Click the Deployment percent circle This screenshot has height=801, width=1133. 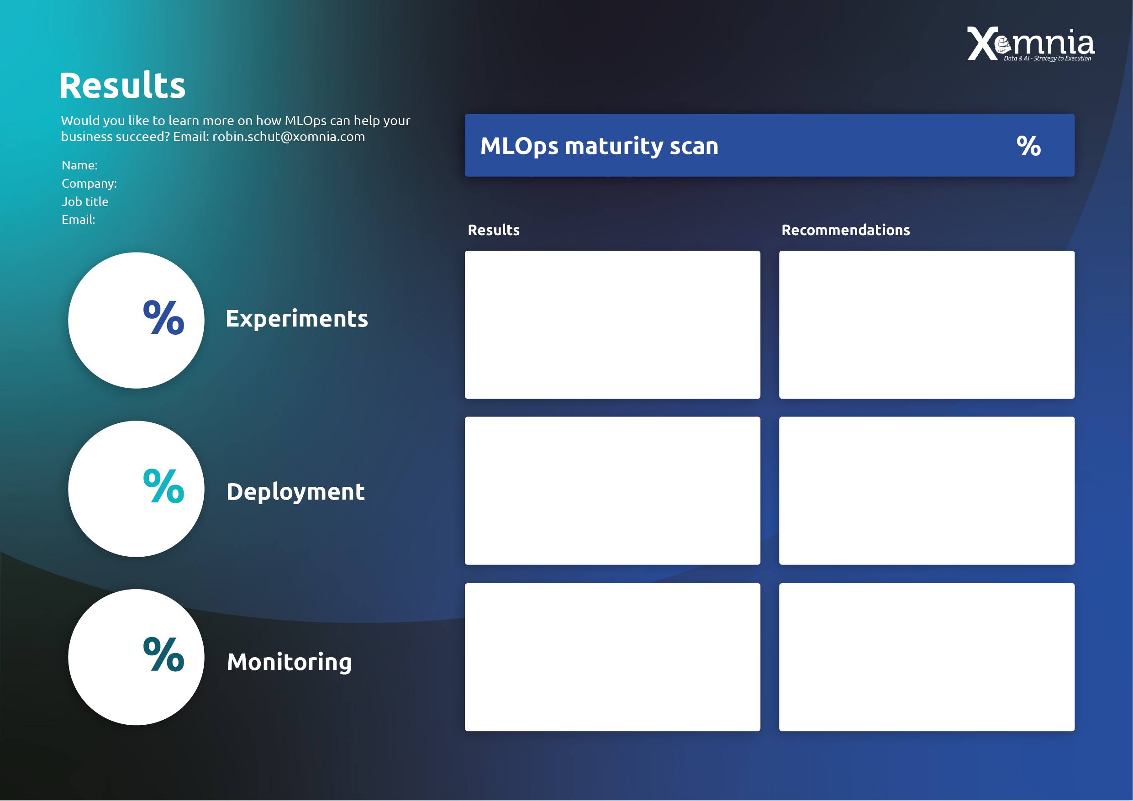click(136, 489)
